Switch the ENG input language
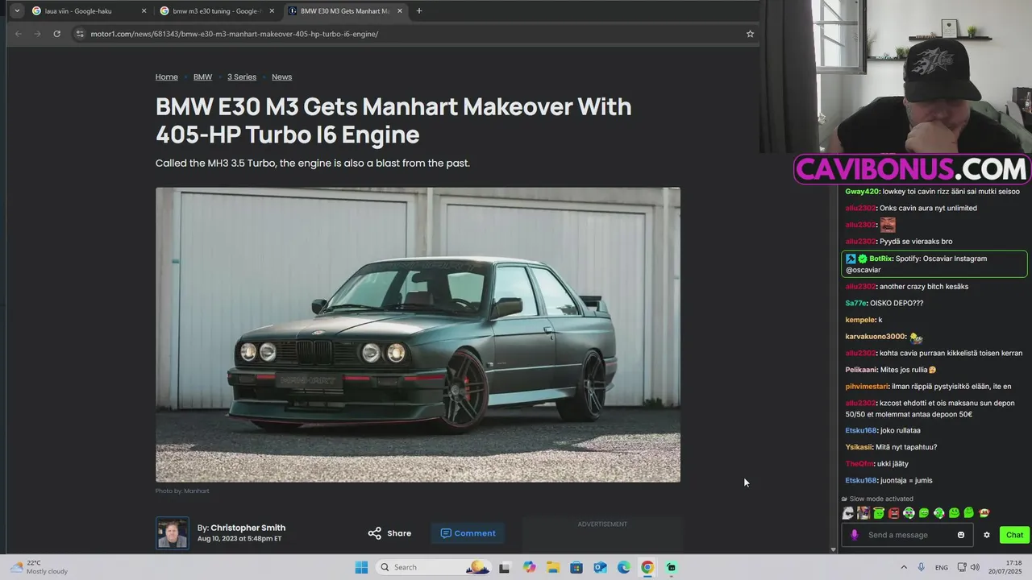 point(942,567)
